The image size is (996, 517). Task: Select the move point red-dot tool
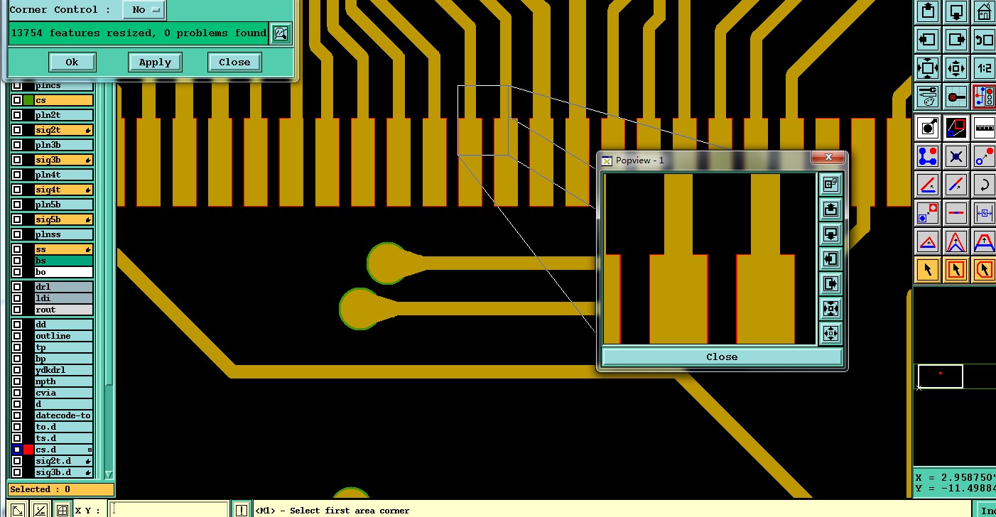[x=984, y=156]
